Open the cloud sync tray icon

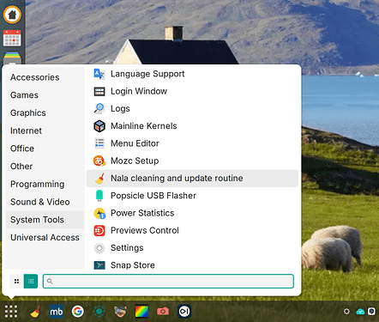[x=360, y=312]
